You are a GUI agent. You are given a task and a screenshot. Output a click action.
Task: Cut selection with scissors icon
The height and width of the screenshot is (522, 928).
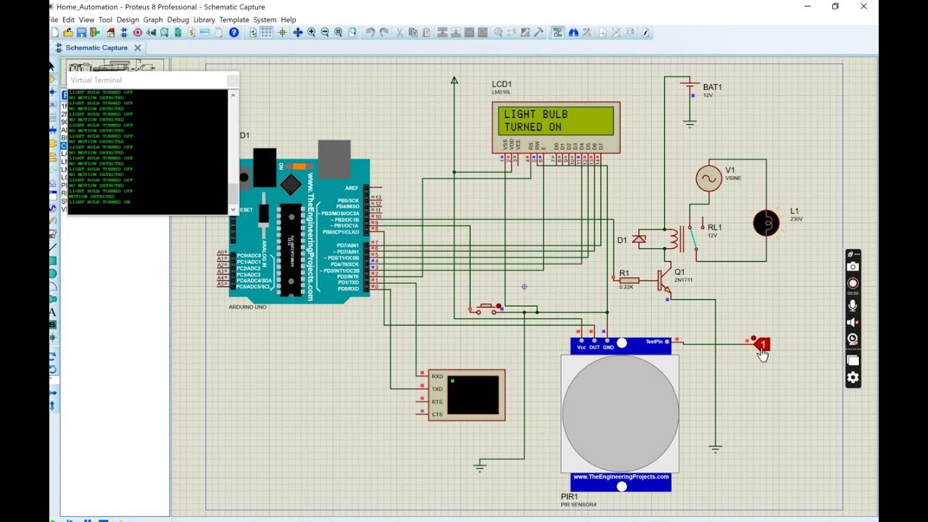pos(399,33)
